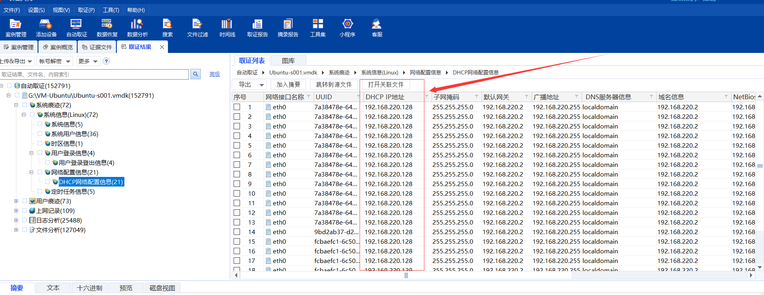Click the table's scroll down arrow
Viewport: 764px width, 295px height.
760,267
